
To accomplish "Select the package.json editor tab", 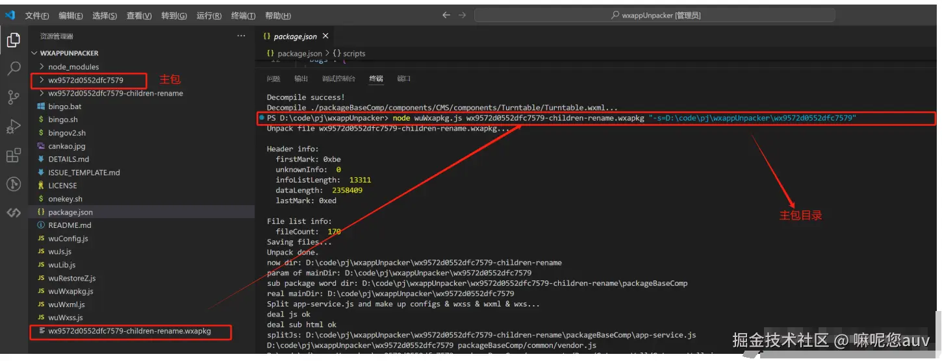I will tap(296, 36).
